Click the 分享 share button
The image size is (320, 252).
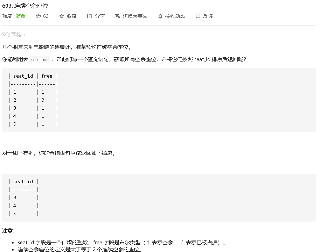(100, 16)
